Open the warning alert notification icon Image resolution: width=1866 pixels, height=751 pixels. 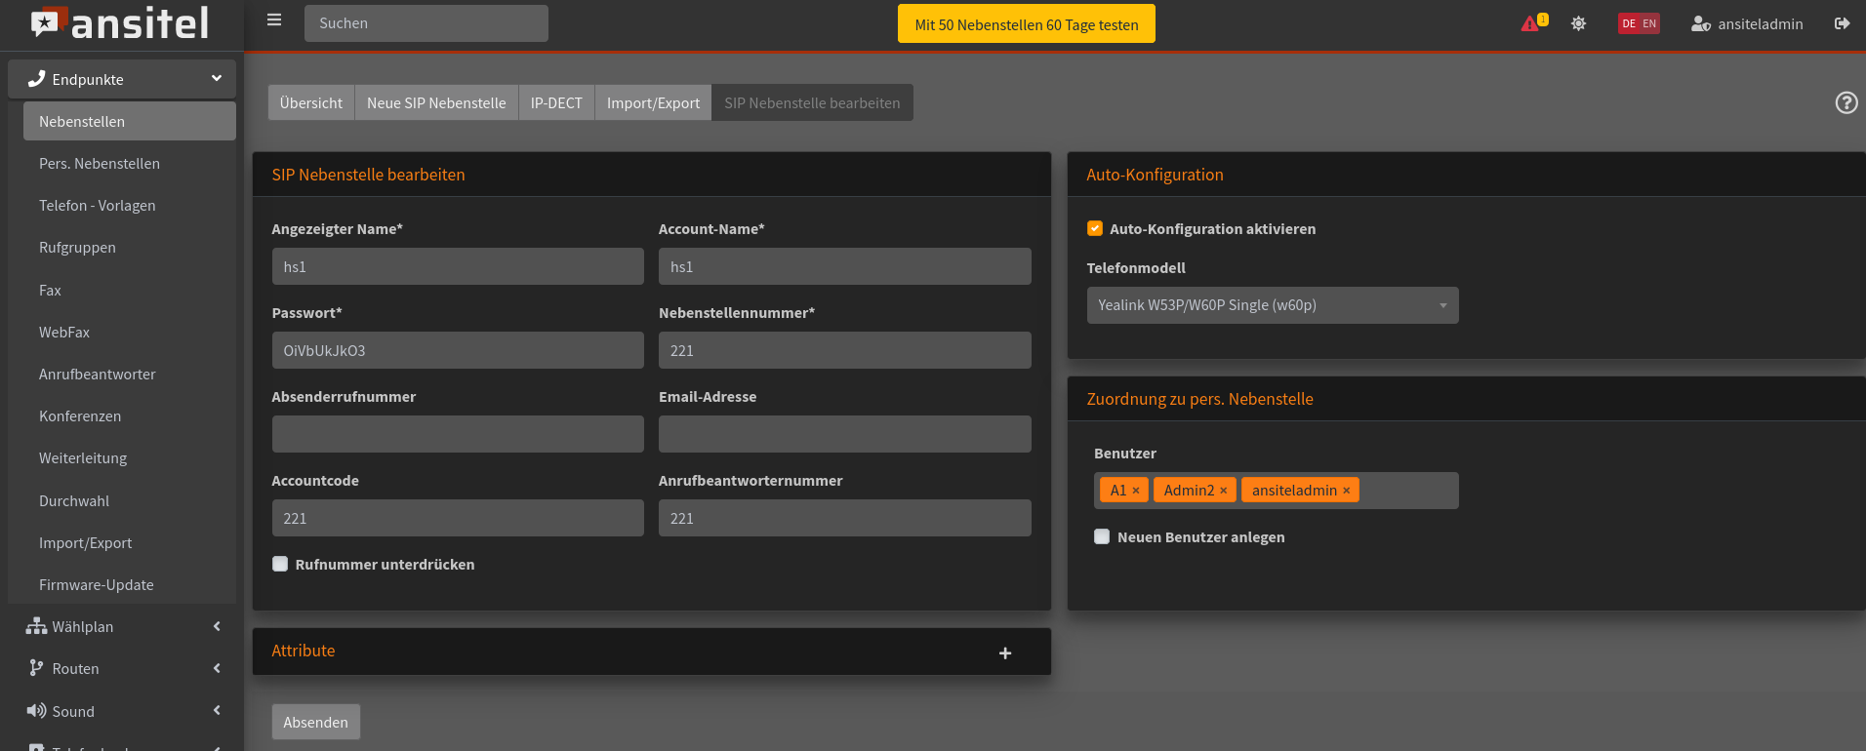[x=1532, y=23]
